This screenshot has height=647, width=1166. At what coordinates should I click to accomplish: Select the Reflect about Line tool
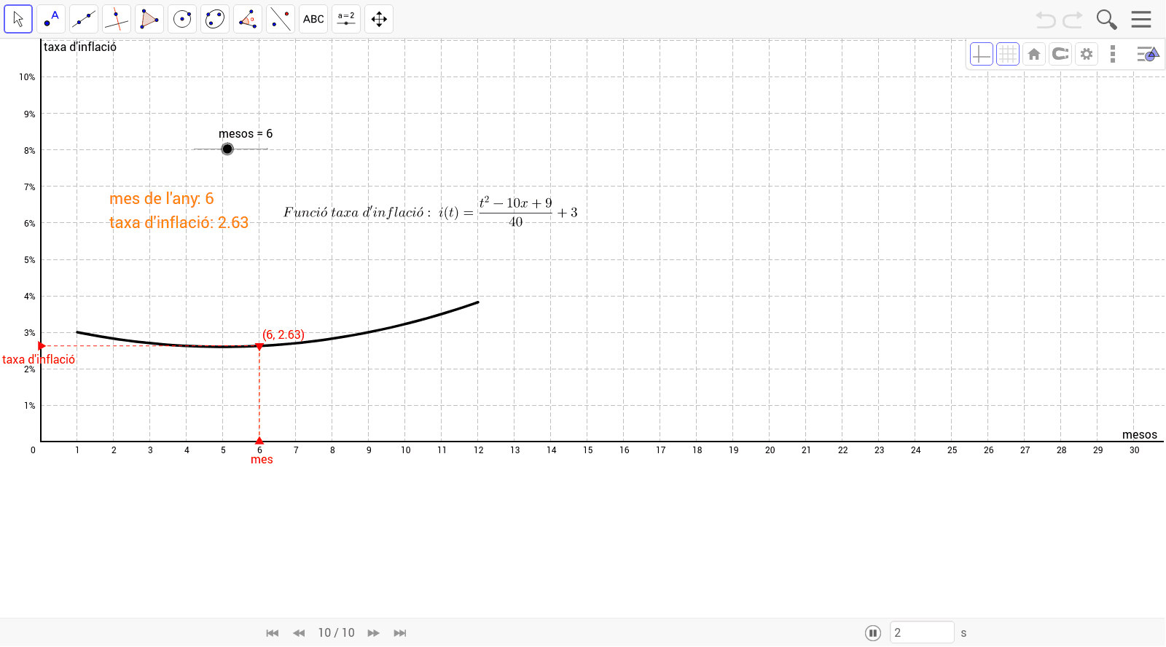(281, 19)
